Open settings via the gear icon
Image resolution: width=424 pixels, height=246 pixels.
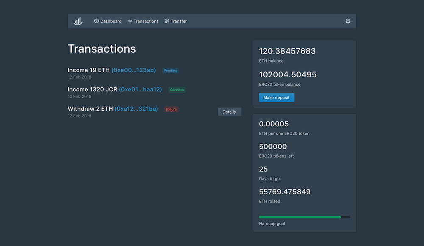click(x=348, y=21)
